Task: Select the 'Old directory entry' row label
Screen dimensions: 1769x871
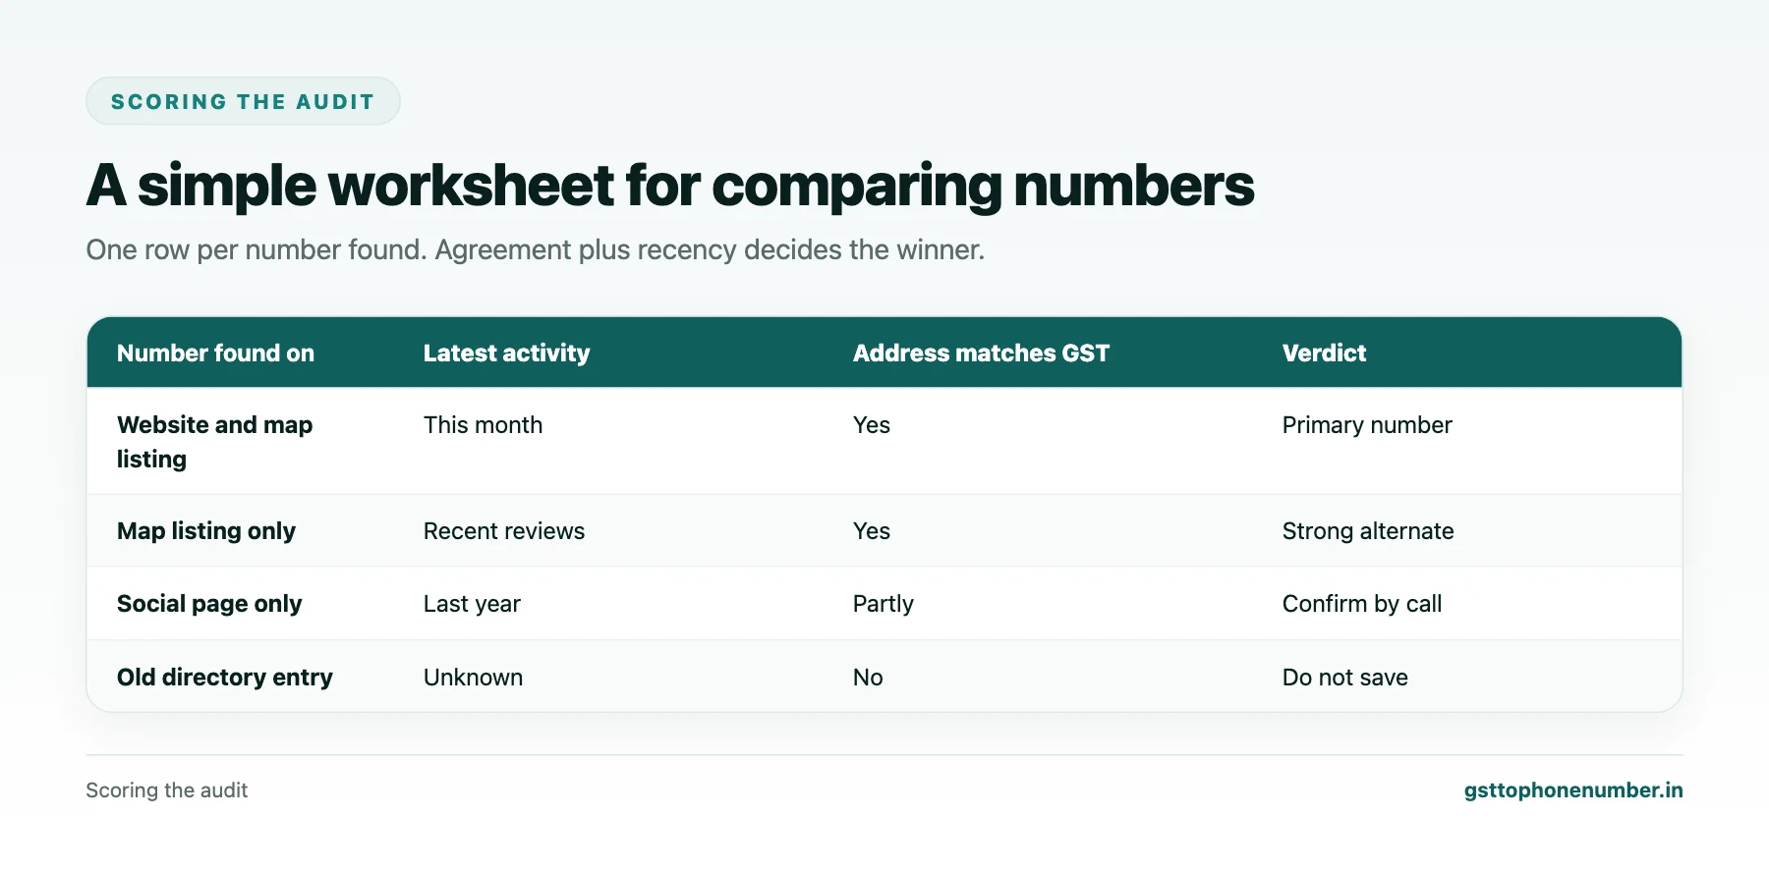Action: tap(225, 678)
